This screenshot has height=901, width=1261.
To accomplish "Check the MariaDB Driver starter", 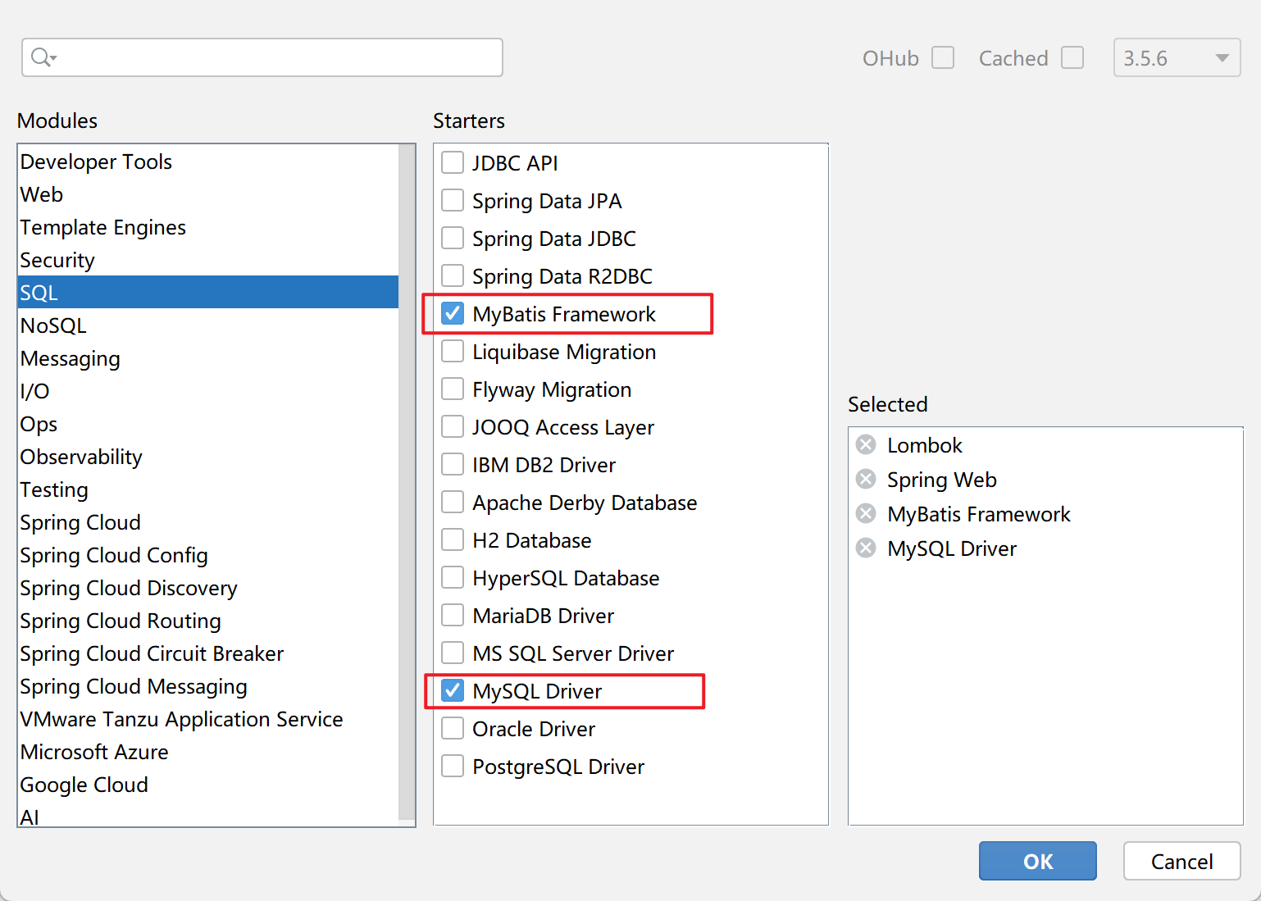I will click(453, 615).
